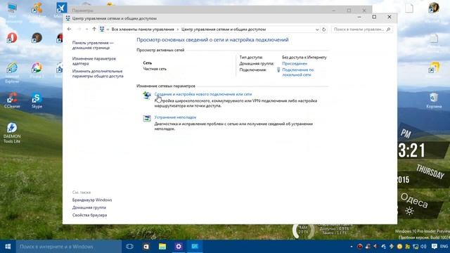Open 'Изменение параметров адаптера' link
This screenshot has width=450, height=253.
coord(94,61)
